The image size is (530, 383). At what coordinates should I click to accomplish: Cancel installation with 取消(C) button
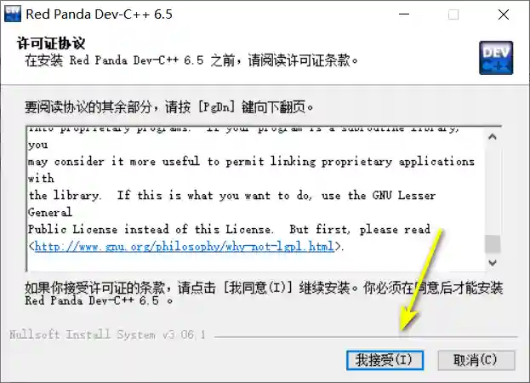(x=476, y=360)
